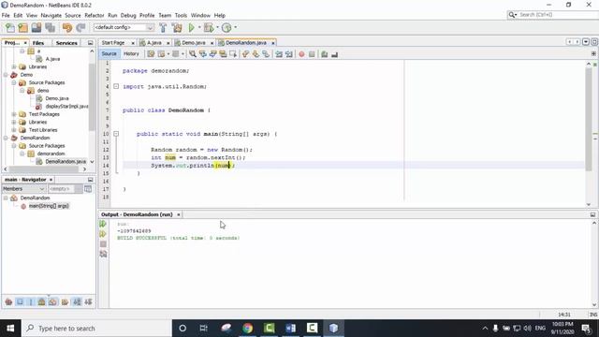The height and width of the screenshot is (337, 599).
Task: Click the Output settings icon below Stop
Action: pos(103,254)
